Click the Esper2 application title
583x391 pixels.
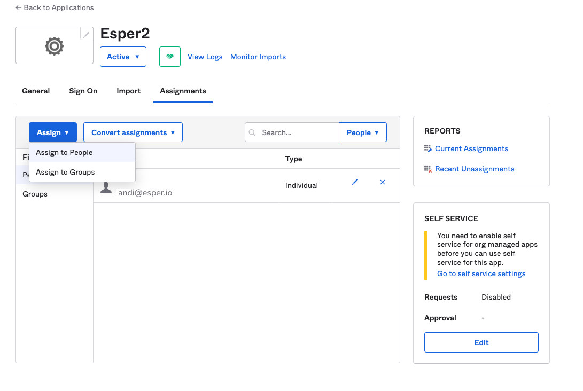[125, 34]
